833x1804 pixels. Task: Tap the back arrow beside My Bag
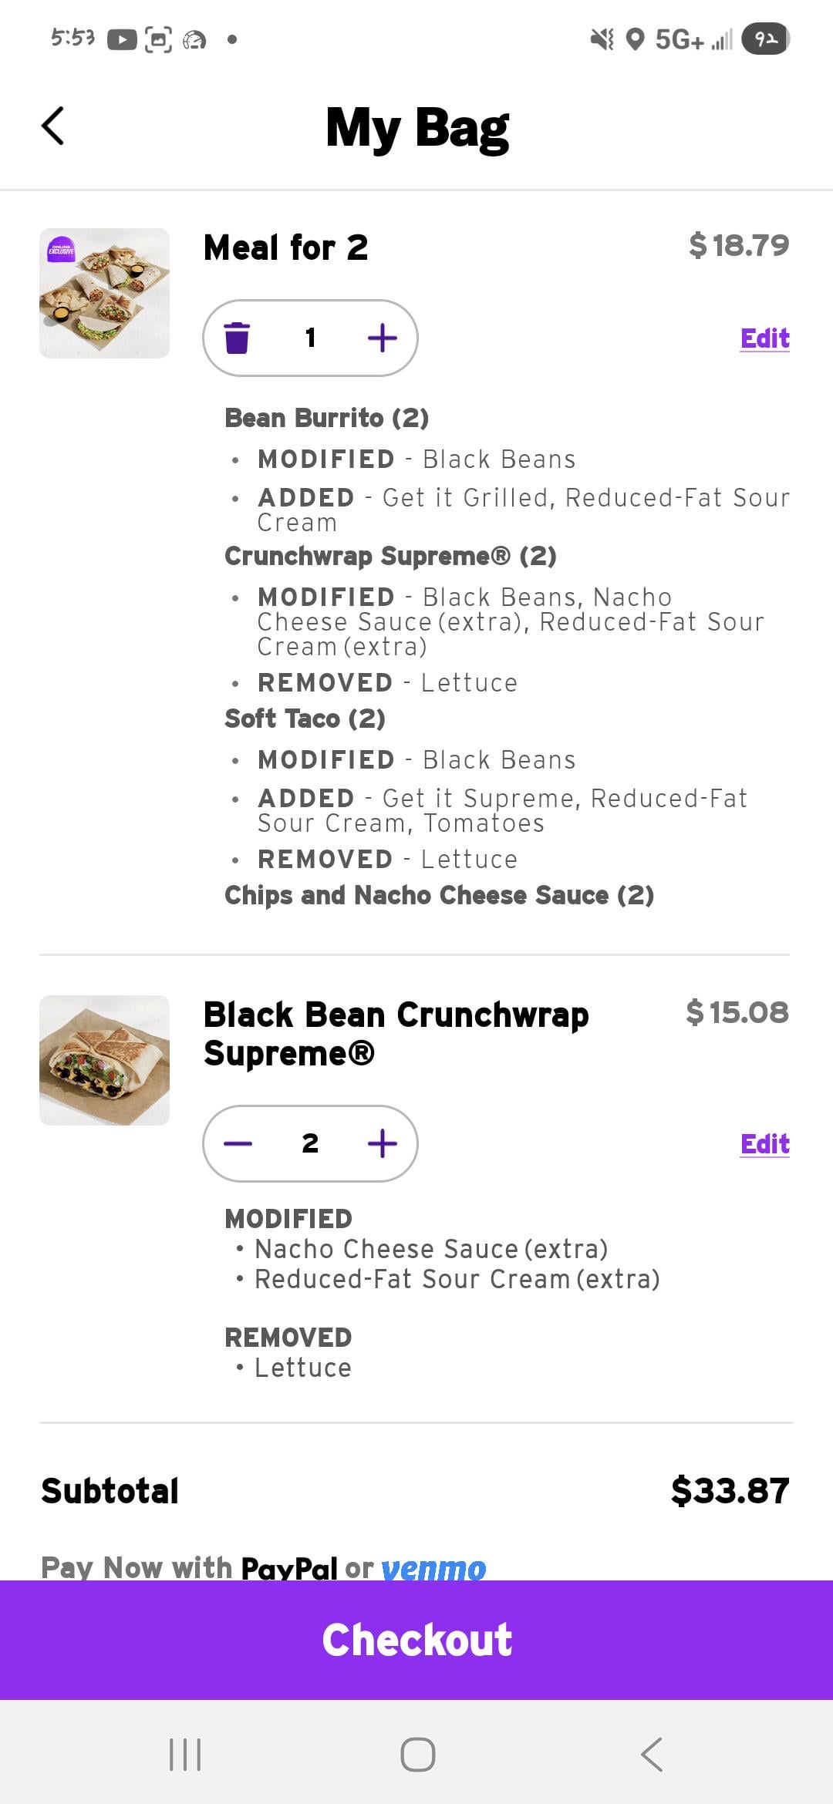pos(52,126)
